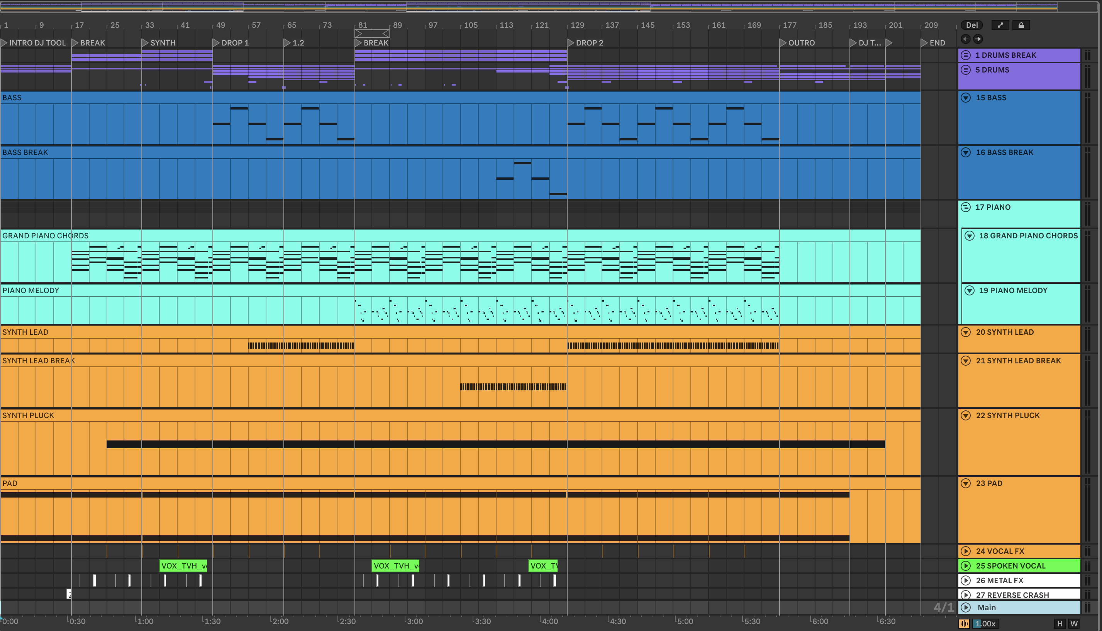Click the 1.00x zoom value field
This screenshot has width=1102, height=631.
[x=986, y=624]
